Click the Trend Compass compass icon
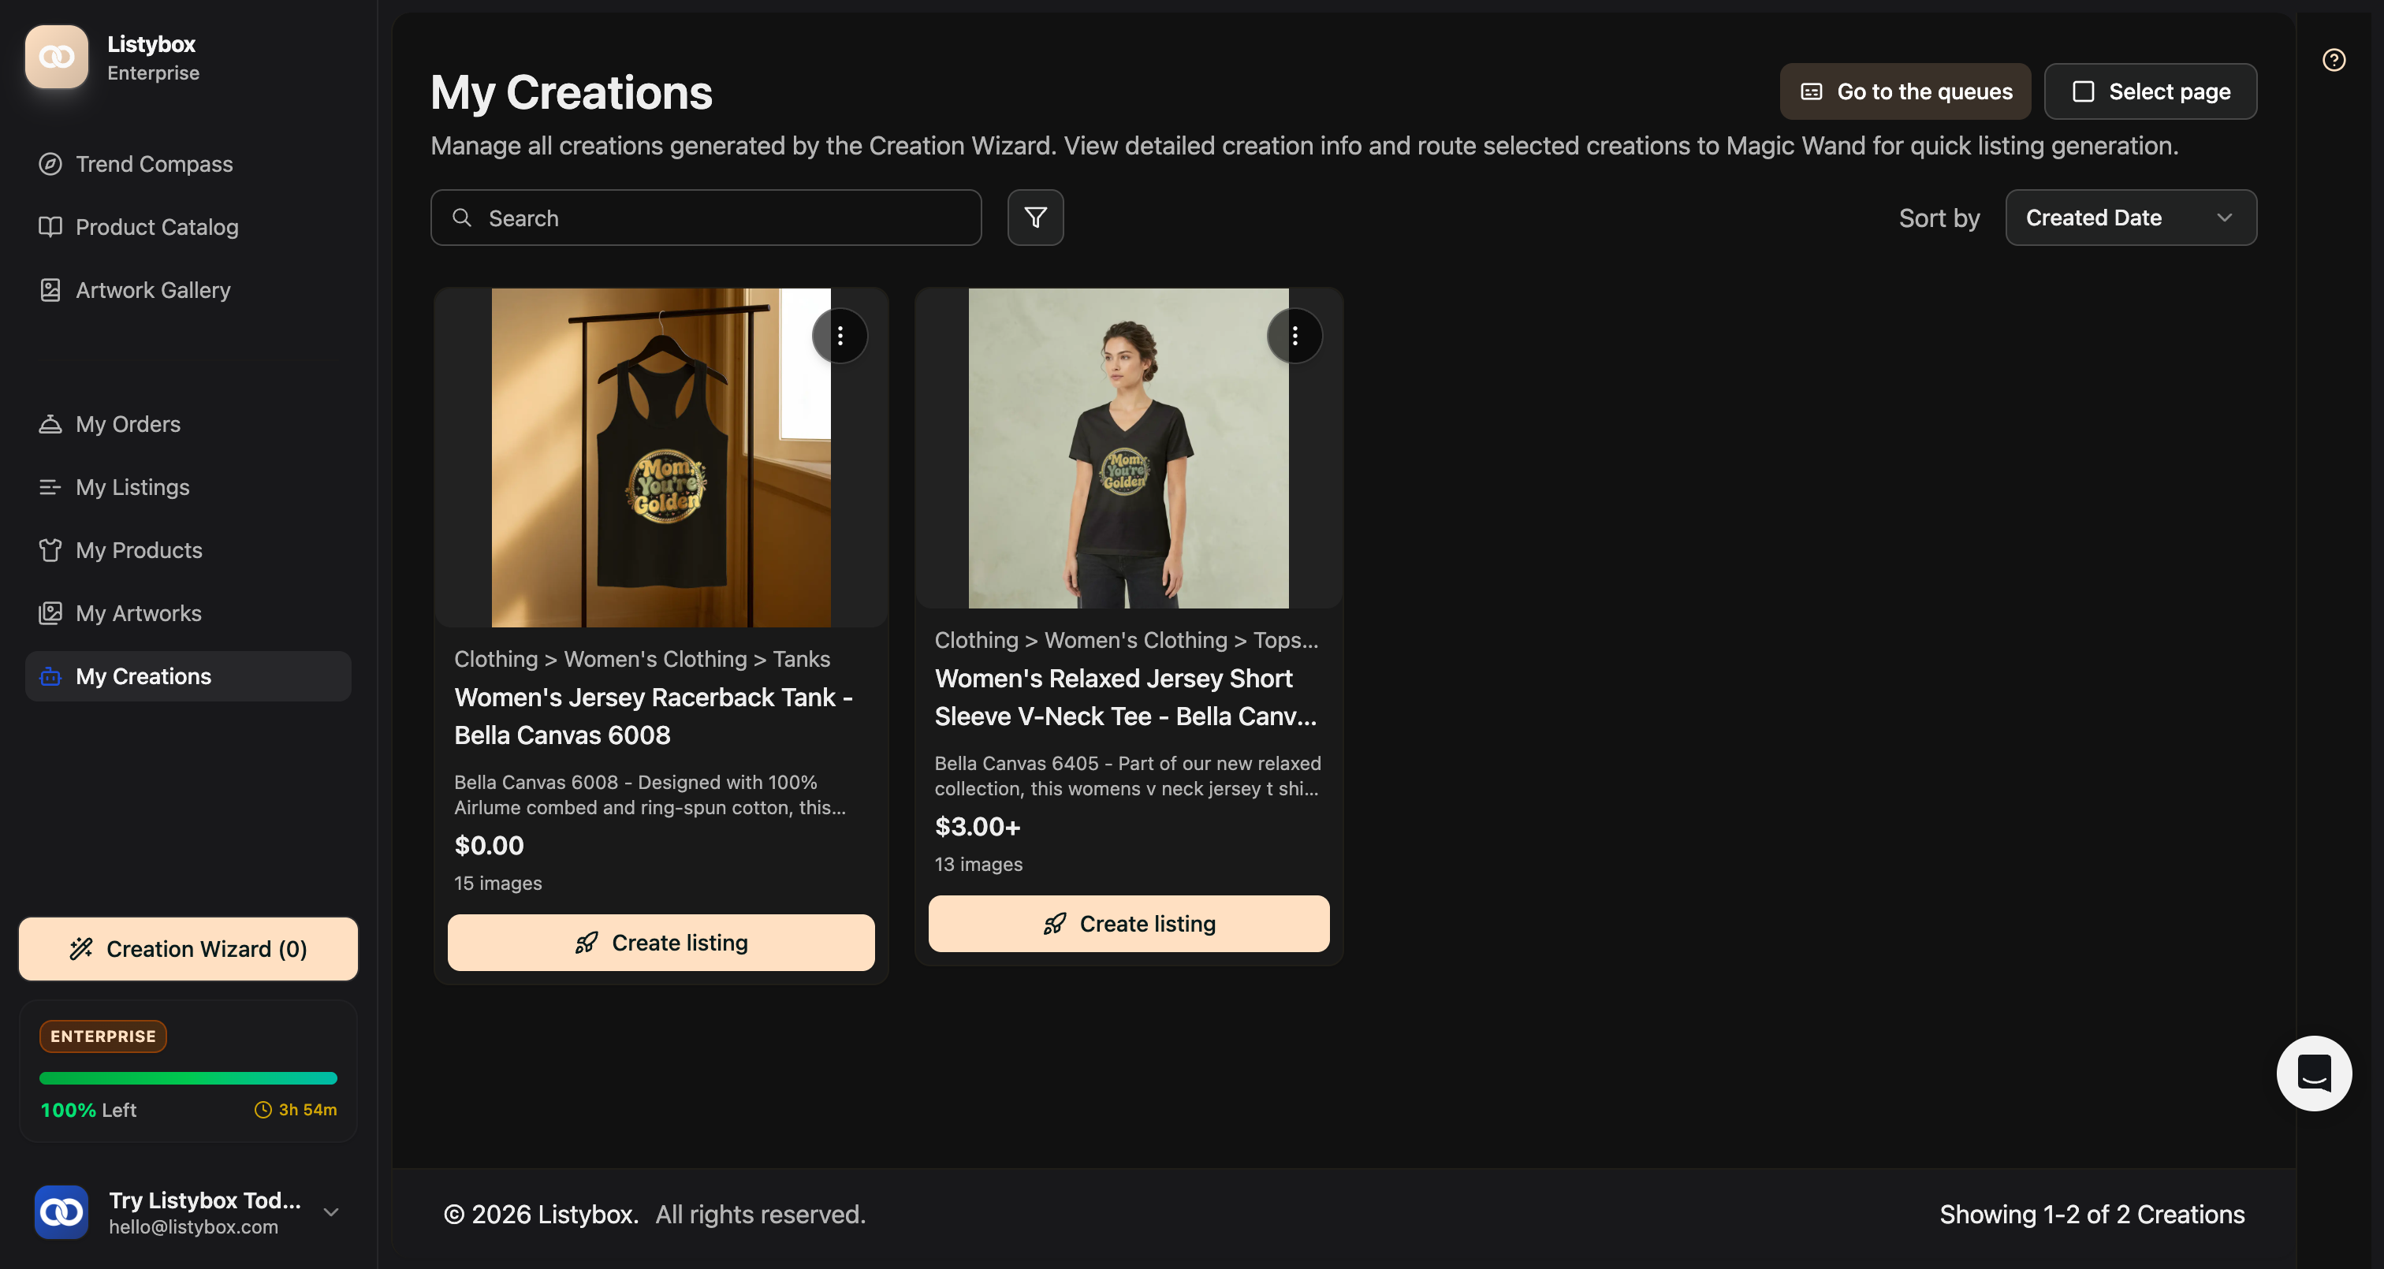The width and height of the screenshot is (2384, 1269). click(x=50, y=164)
